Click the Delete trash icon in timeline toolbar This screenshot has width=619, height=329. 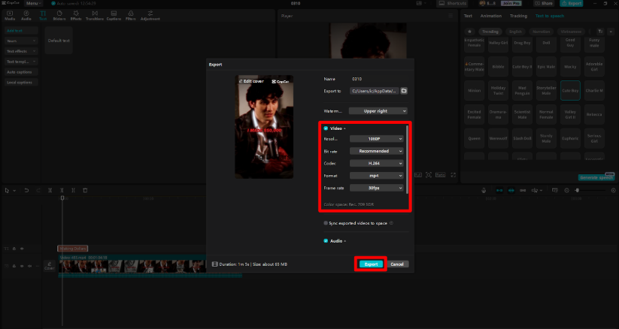pos(85,190)
